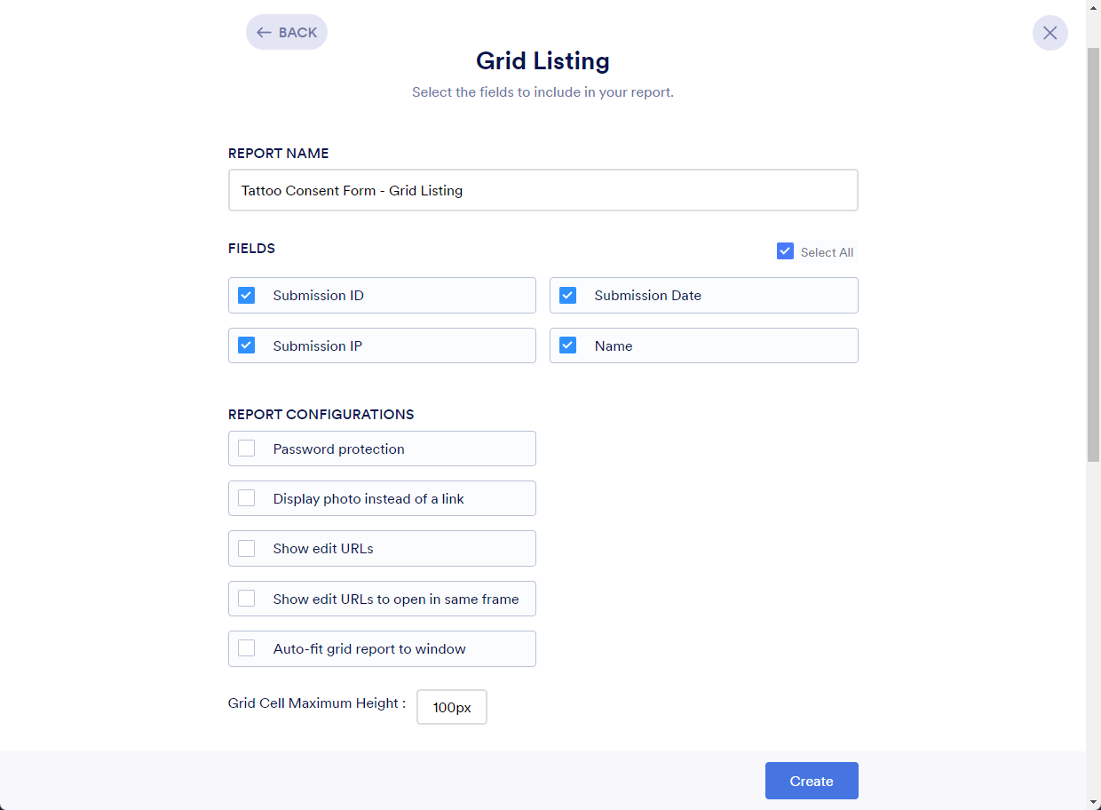Uncheck the Submission IP field
The height and width of the screenshot is (810, 1101).
pyautogui.click(x=247, y=345)
